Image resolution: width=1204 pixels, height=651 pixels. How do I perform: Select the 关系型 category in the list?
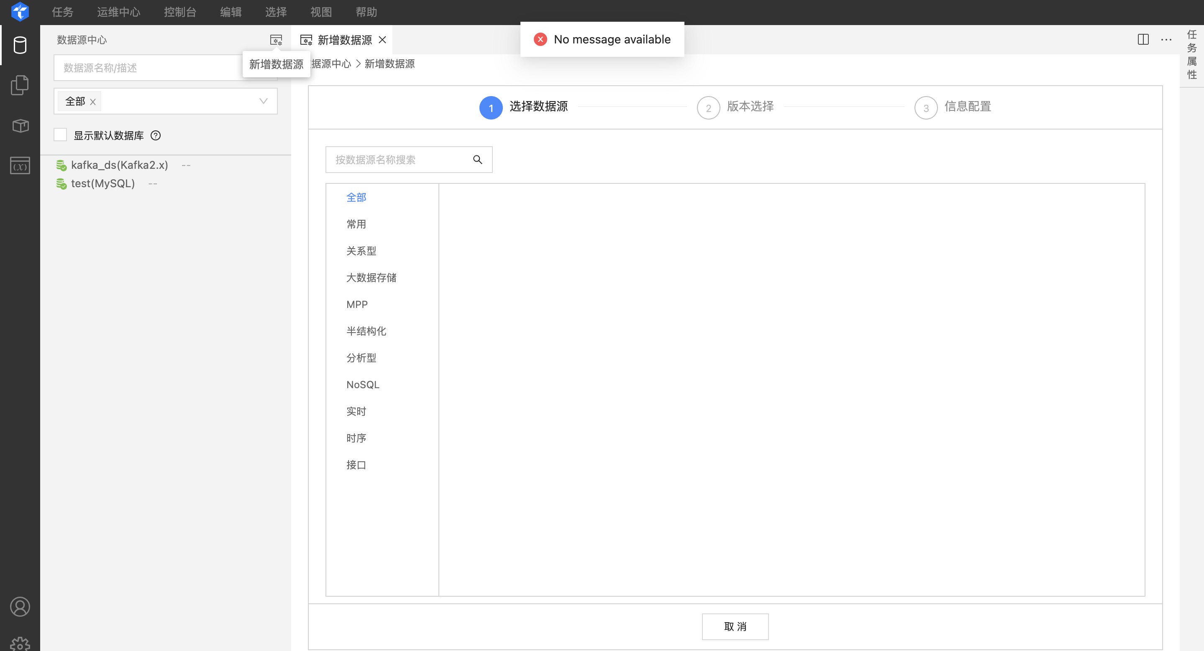point(362,251)
